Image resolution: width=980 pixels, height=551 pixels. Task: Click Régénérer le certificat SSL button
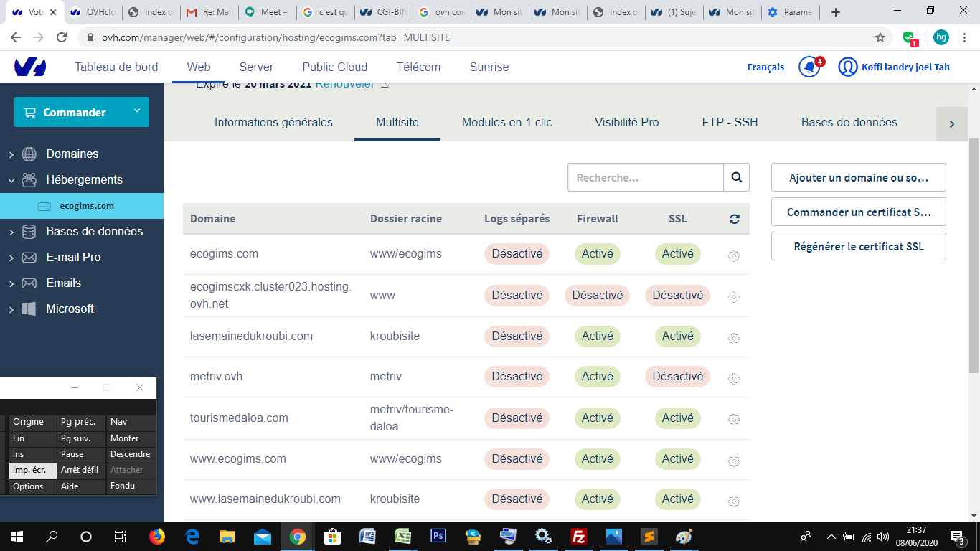[x=858, y=246]
